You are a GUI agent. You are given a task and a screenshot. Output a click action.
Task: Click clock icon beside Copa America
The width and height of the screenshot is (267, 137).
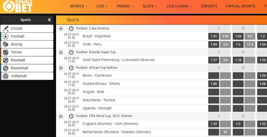(x=71, y=29)
